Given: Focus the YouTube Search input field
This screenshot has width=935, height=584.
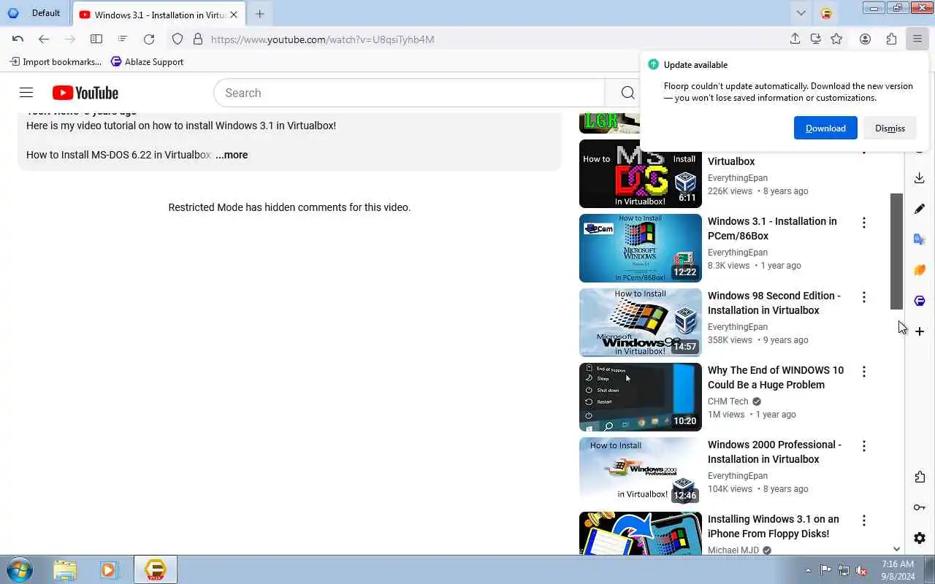Looking at the screenshot, I should (409, 93).
